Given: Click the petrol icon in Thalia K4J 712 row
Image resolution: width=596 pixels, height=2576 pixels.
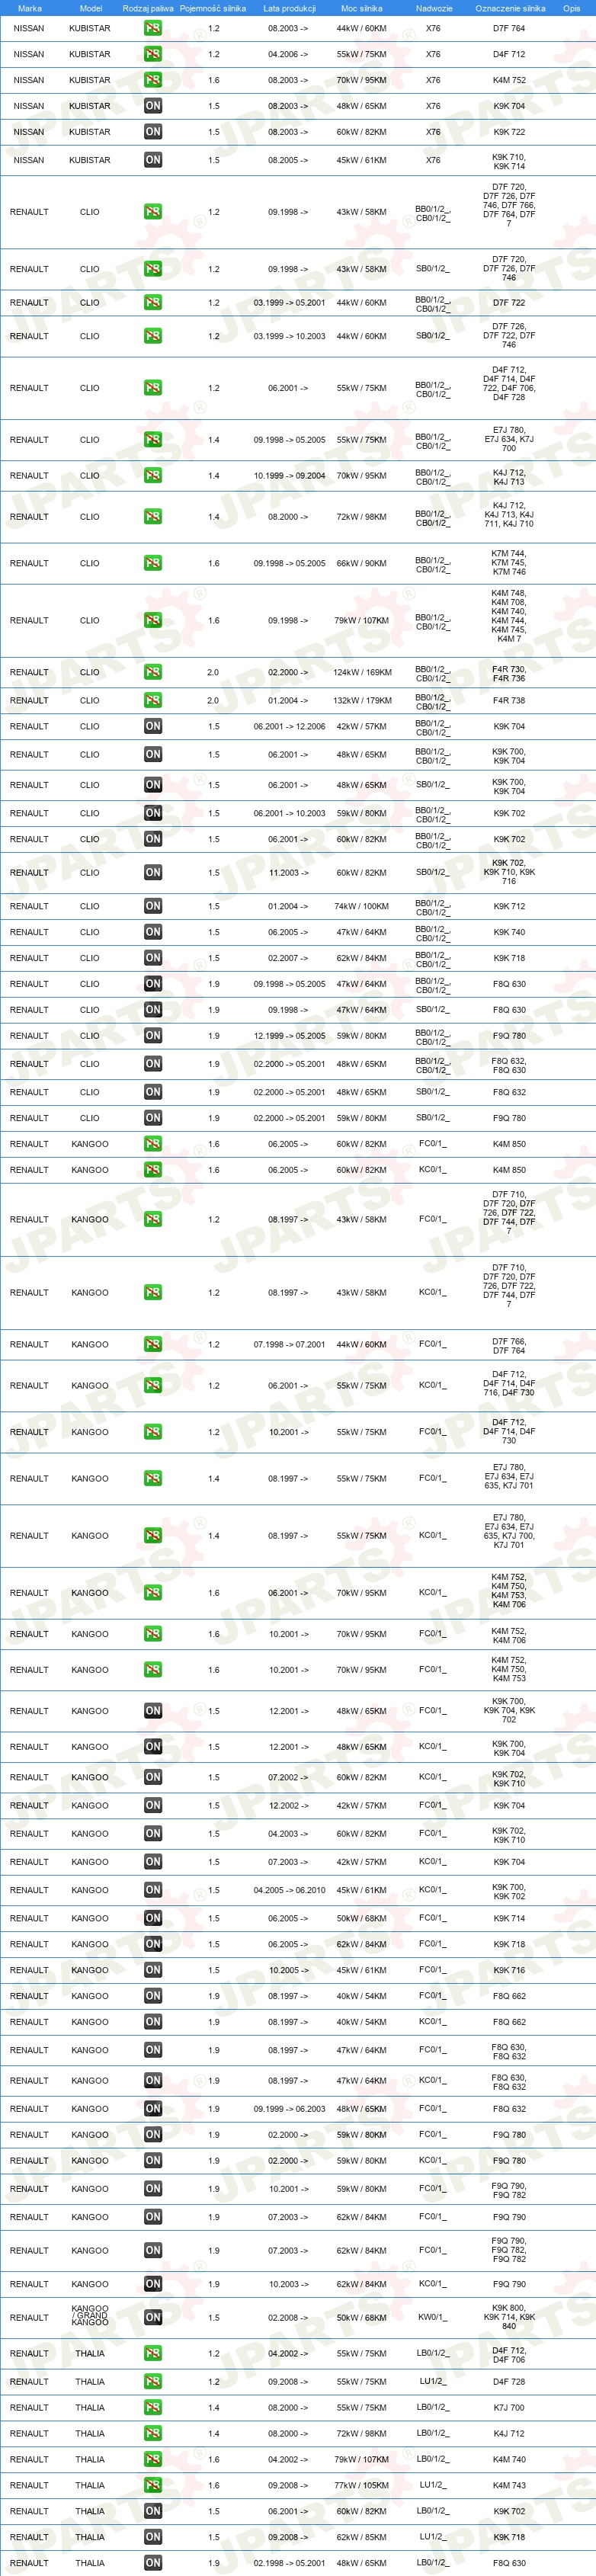Looking at the screenshot, I should [153, 2433].
